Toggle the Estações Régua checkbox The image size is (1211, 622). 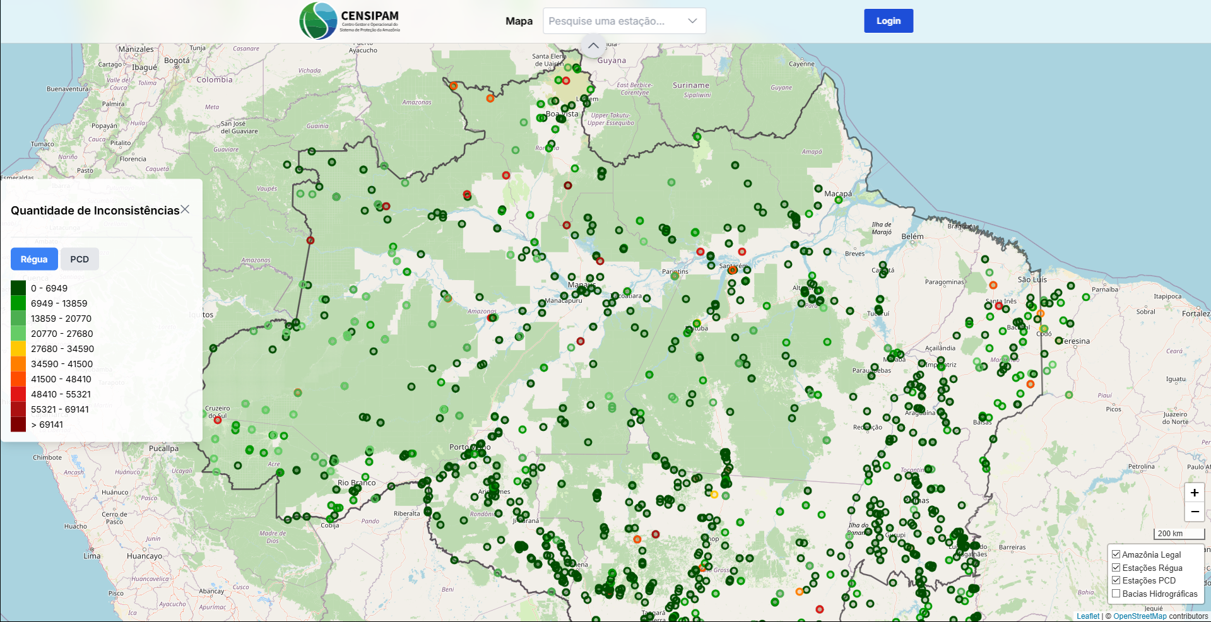[1116, 568]
